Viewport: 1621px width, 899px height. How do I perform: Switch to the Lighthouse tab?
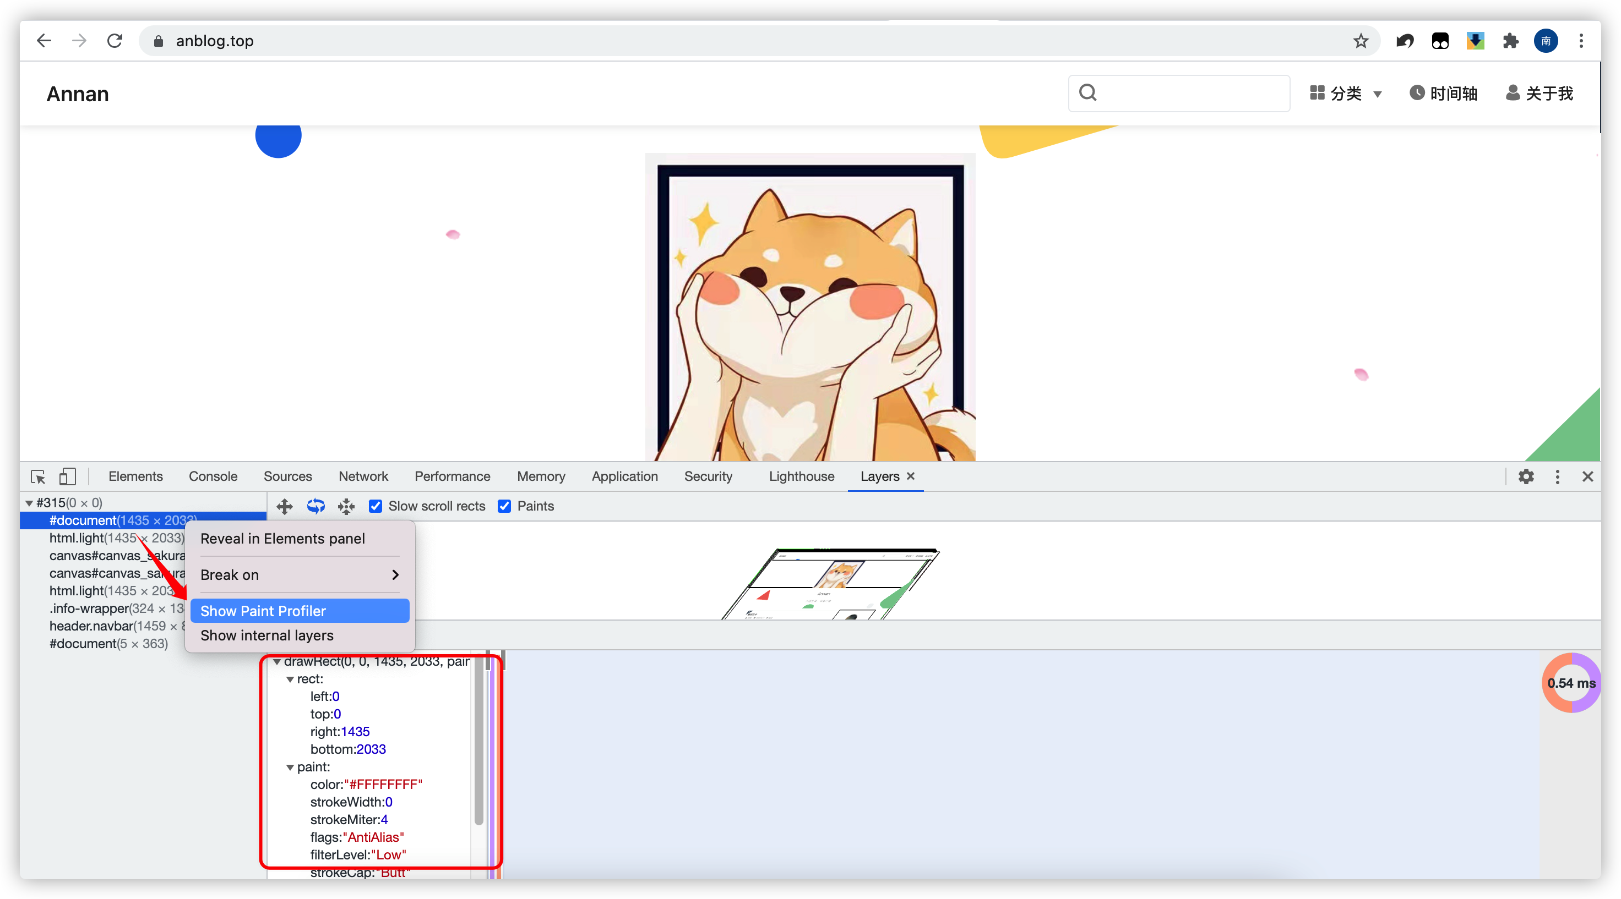(x=801, y=476)
